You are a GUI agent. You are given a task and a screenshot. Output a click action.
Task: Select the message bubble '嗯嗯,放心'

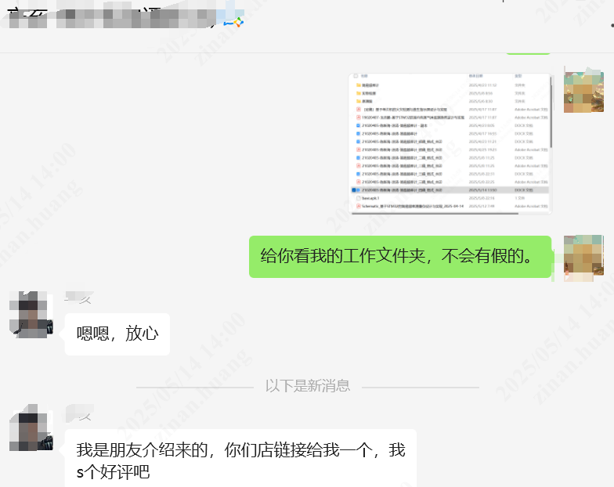pyautogui.click(x=117, y=334)
